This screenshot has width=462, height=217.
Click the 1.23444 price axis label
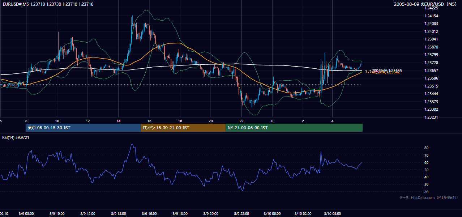(432, 94)
